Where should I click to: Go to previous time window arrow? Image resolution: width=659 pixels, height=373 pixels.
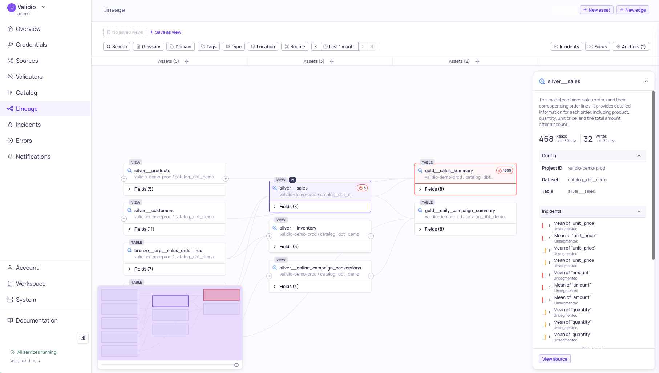coord(316,46)
